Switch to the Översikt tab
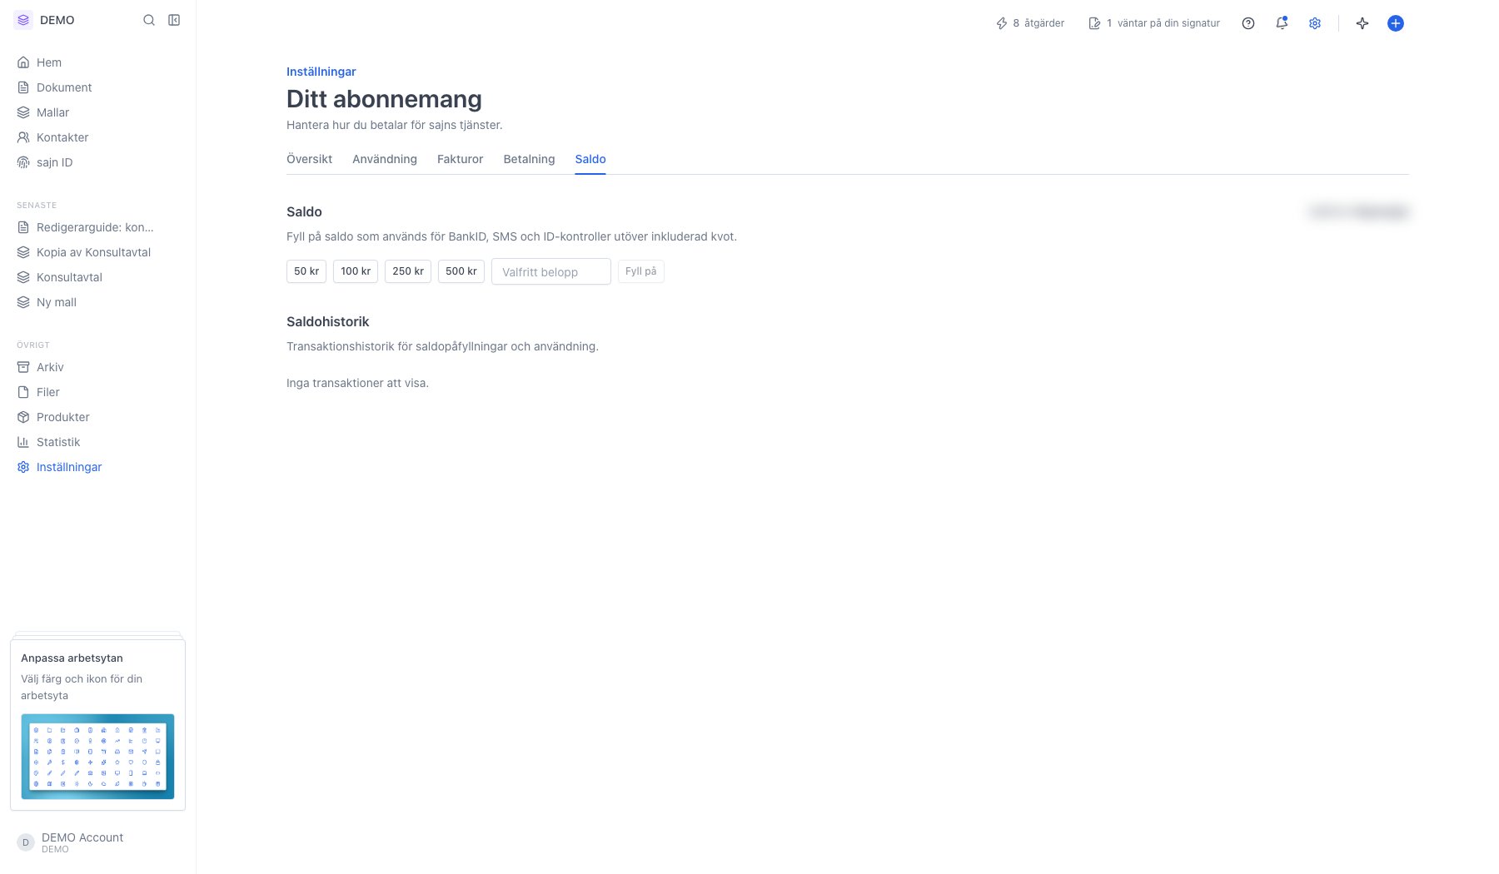This screenshot has height=874, width=1499. pyautogui.click(x=309, y=159)
